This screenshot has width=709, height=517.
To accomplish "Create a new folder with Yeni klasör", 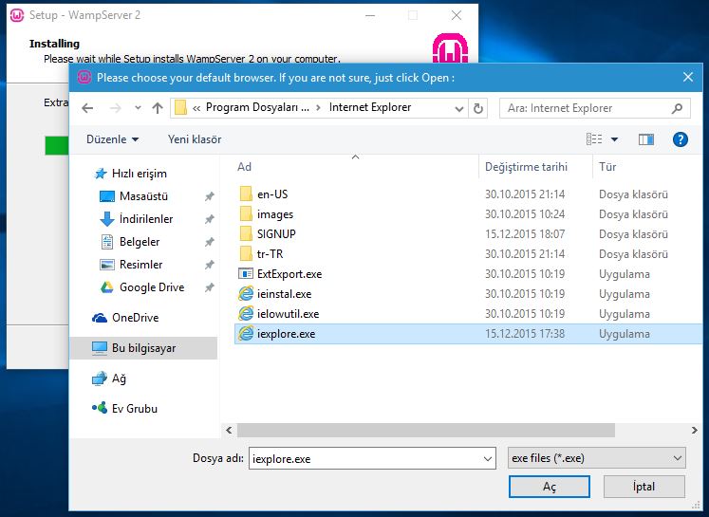I will 195,139.
